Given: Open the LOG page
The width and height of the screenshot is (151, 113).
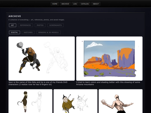Looking at the screenshot, I should [75, 4].
